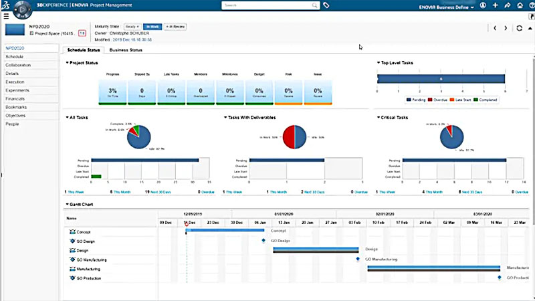Open Critical Tasks Overdue link
This screenshot has width=535, height=301.
[522, 192]
